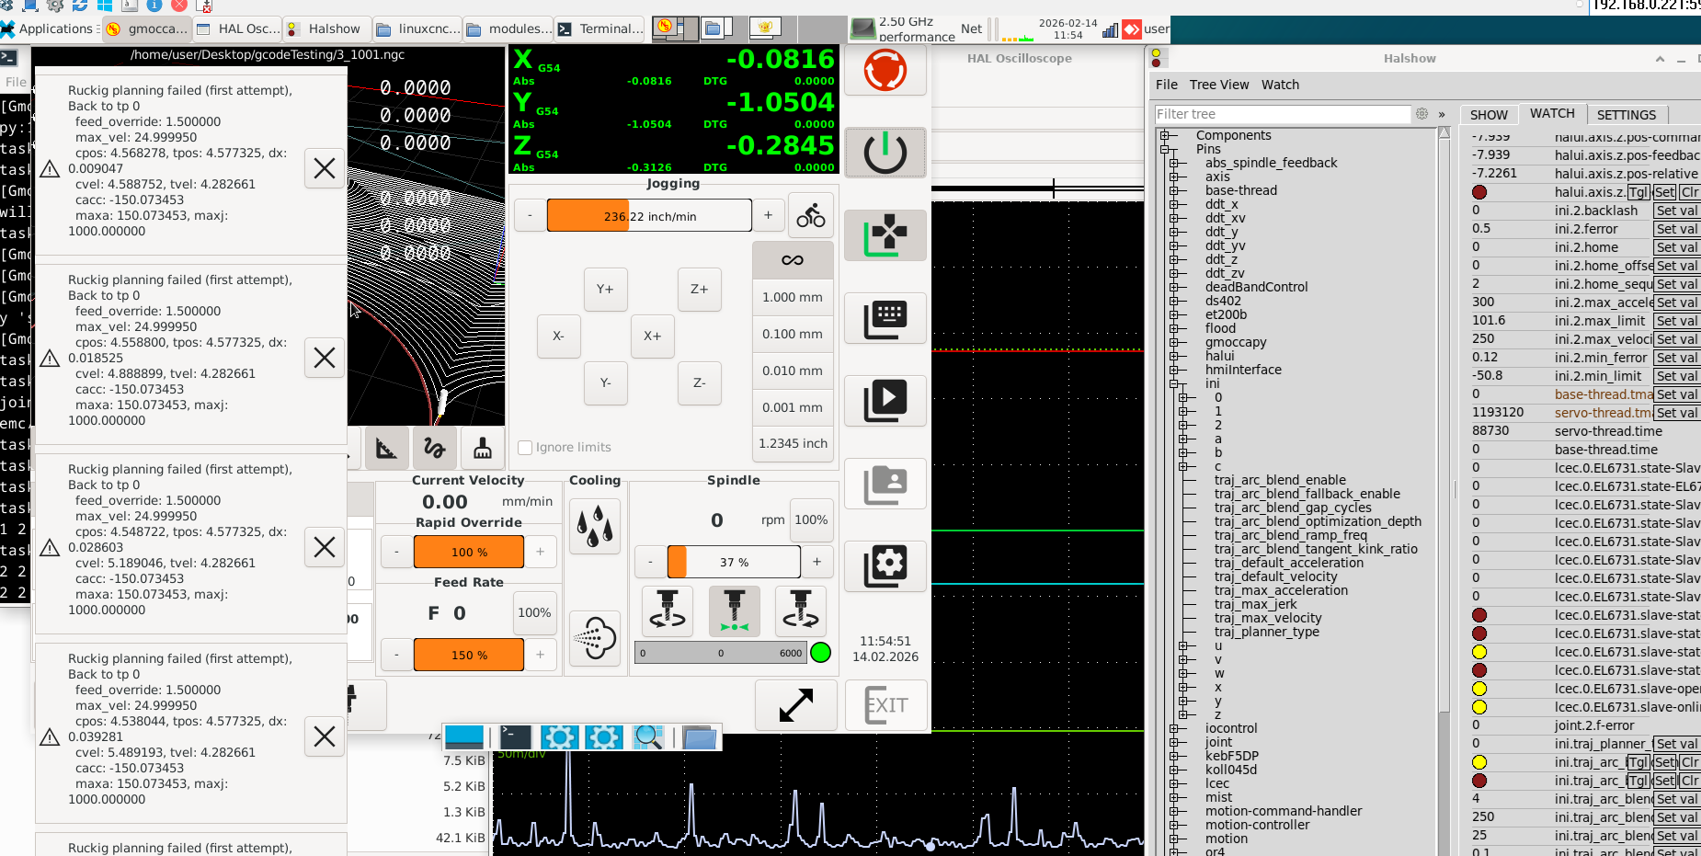The width and height of the screenshot is (1701, 856).
Task: Click the Filter tree input field
Action: (x=1282, y=114)
